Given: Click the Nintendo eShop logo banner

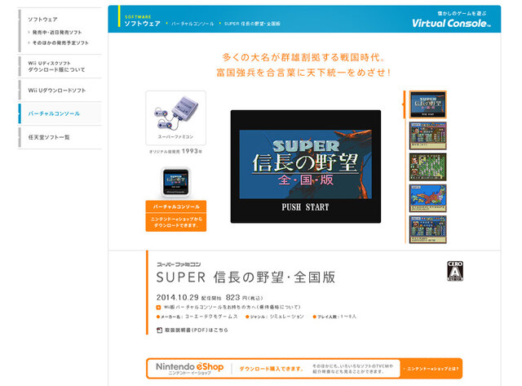Looking at the screenshot, I should (x=189, y=368).
